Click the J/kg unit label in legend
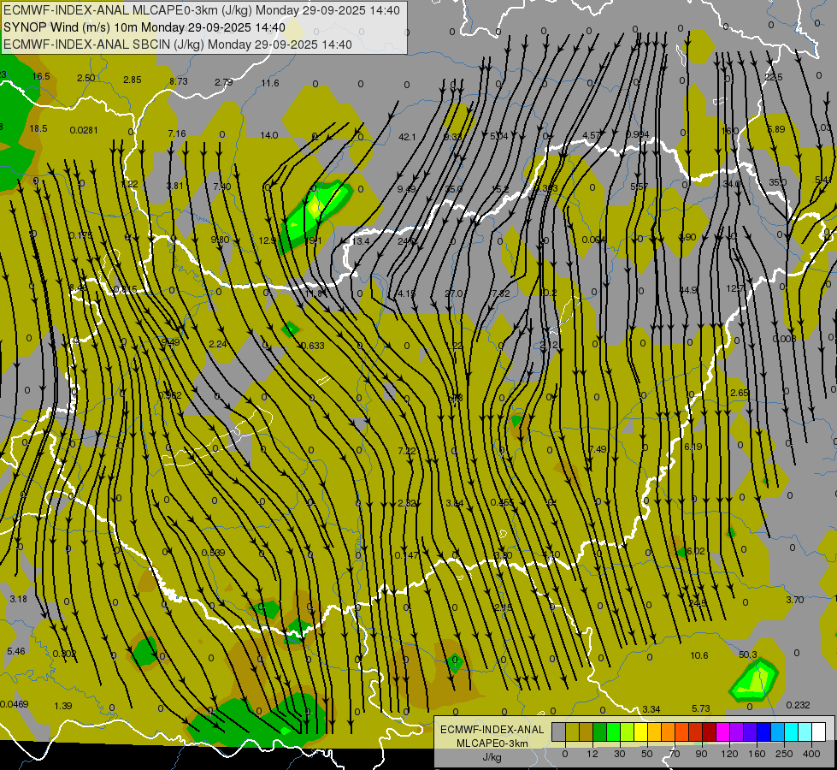837x770 pixels. coord(492,756)
